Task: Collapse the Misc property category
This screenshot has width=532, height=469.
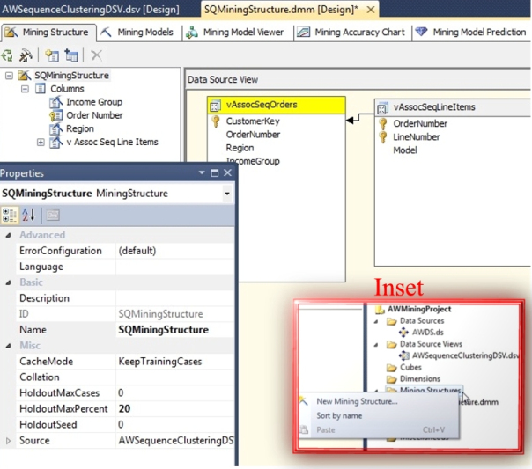Action: [x=8, y=346]
